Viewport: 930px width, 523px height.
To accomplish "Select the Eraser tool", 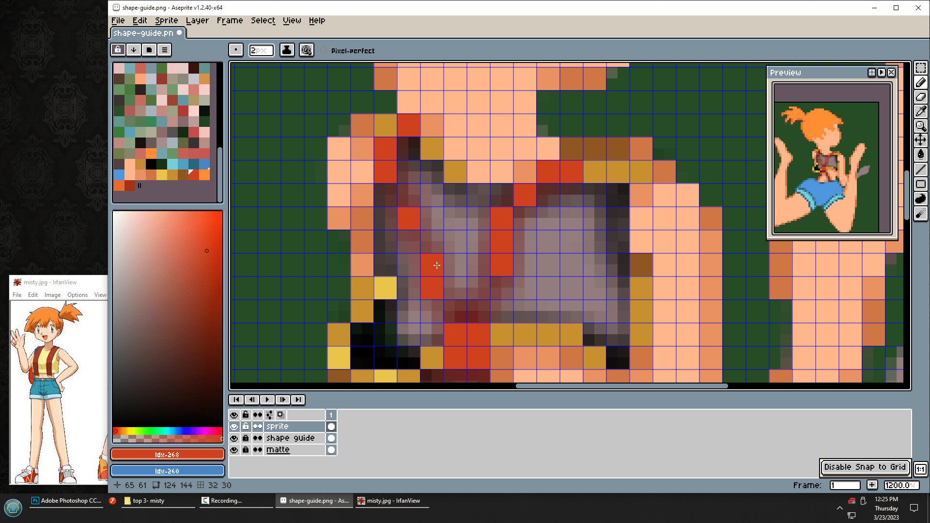I will pos(920,97).
